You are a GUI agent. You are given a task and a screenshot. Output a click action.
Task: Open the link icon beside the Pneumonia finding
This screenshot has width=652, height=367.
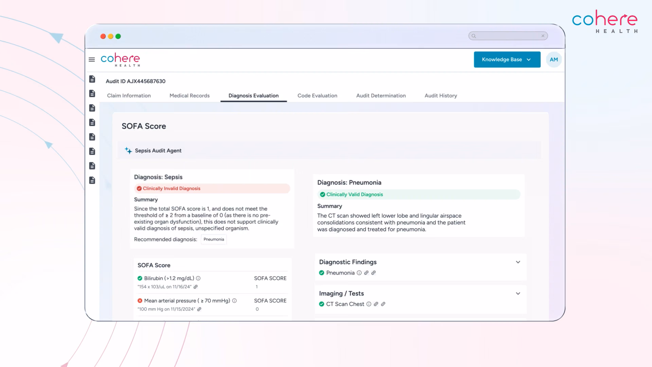pyautogui.click(x=366, y=273)
